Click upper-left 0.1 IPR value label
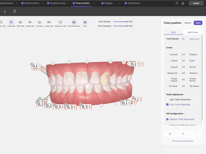 [x=35, y=66]
